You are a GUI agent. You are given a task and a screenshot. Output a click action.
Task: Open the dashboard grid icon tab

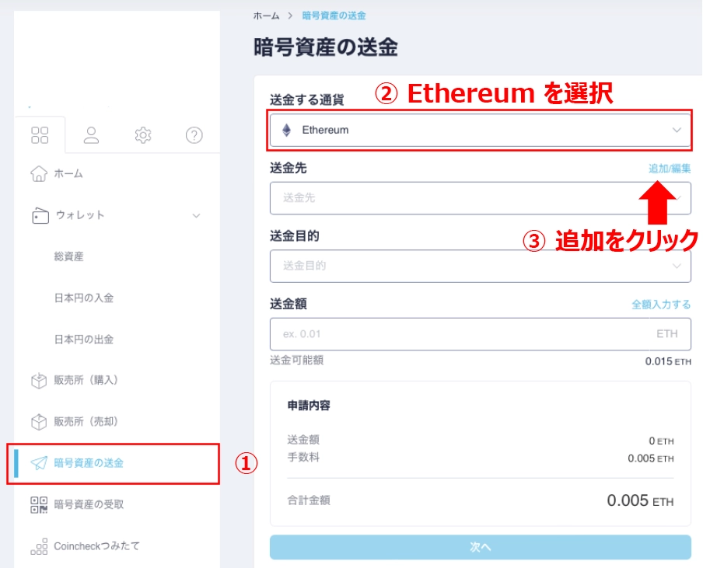pos(40,135)
